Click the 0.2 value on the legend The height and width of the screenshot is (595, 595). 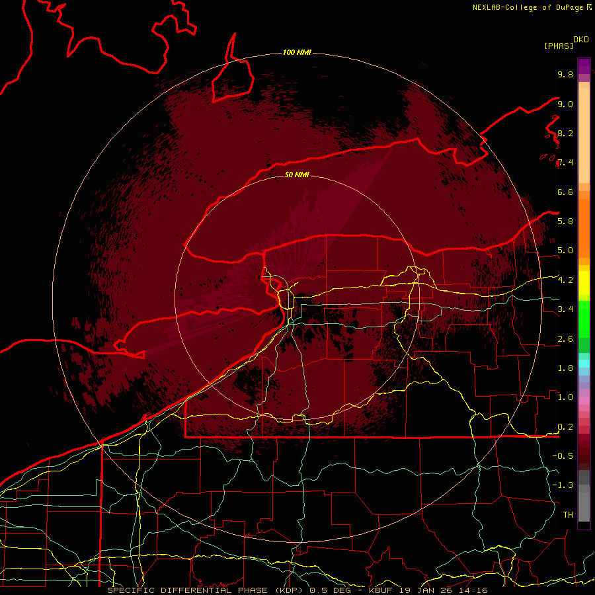click(x=565, y=427)
